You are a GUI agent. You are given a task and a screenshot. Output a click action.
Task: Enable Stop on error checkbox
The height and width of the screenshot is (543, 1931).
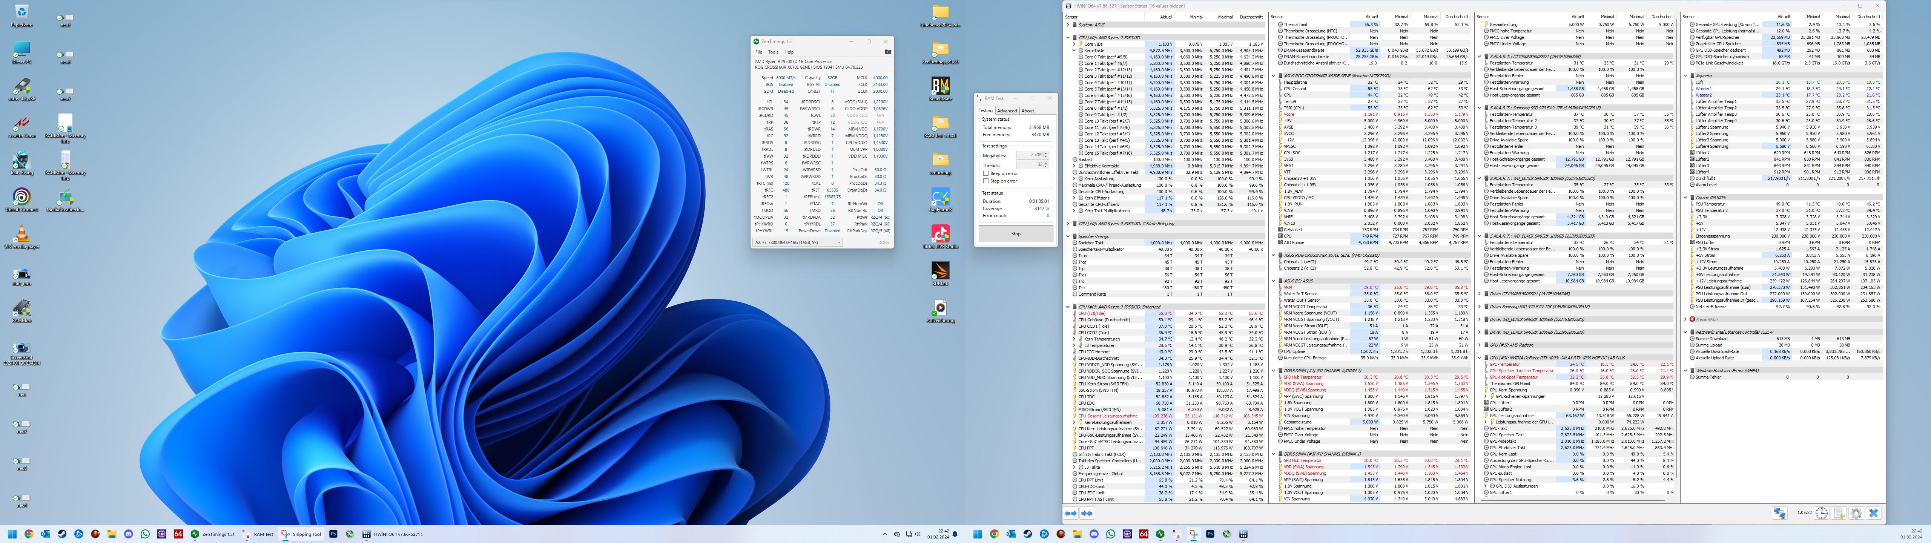tap(986, 181)
